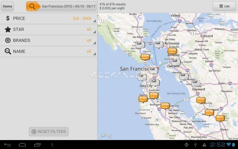Select the $209+ marker near Berkeley

(x=173, y=51)
